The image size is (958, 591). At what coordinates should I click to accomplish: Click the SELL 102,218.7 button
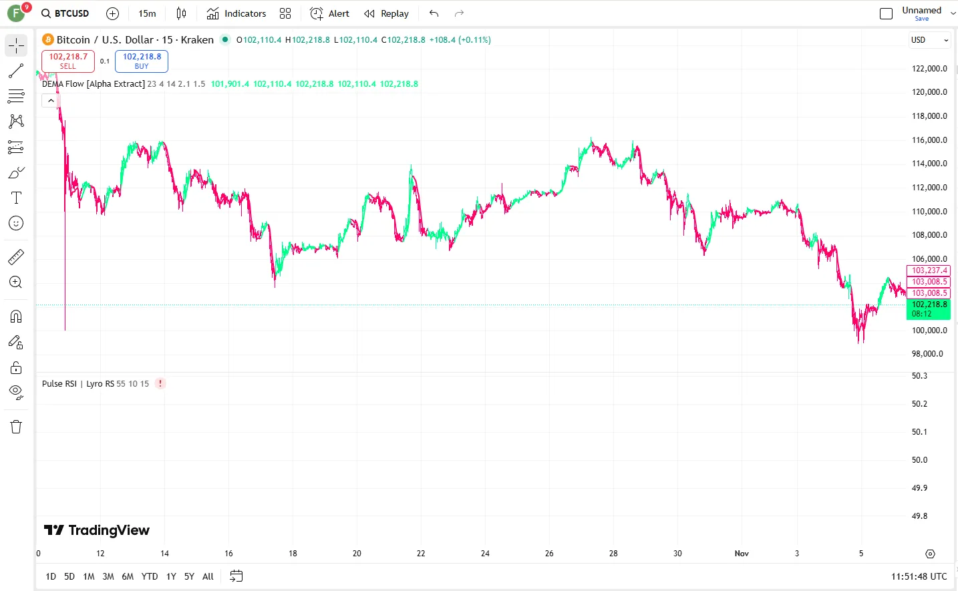click(68, 61)
